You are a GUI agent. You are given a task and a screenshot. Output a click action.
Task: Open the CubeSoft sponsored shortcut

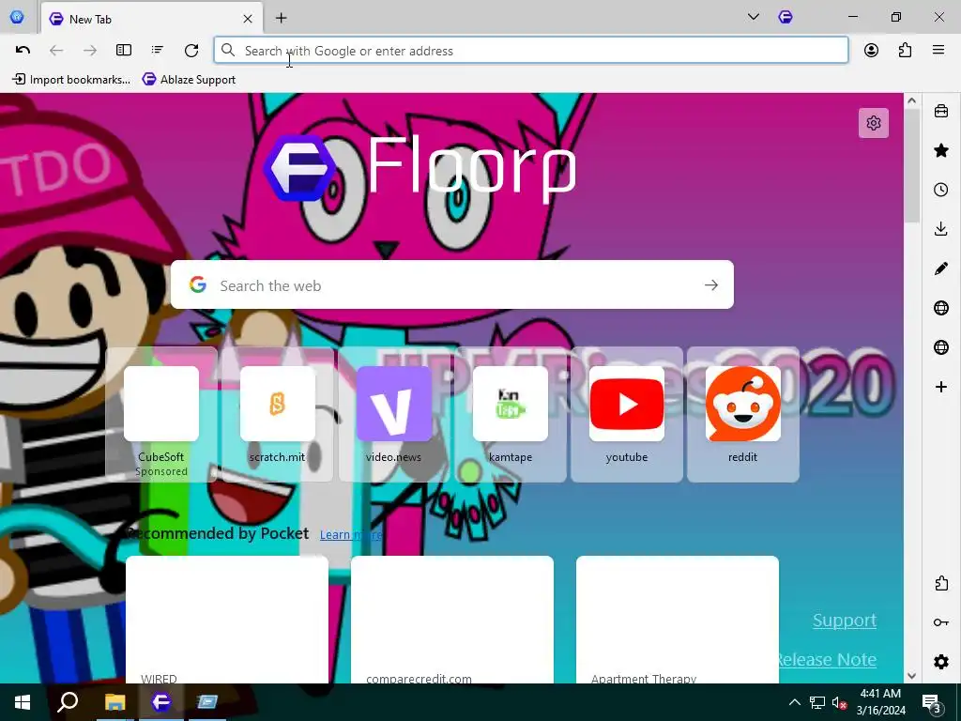161,414
